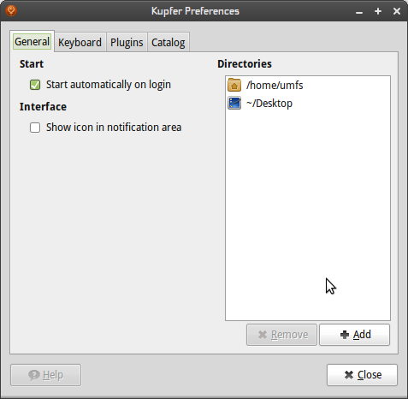Screen dimensions: 408x399
Task: Click the home folder icon for /home/umfs
Action: pos(234,85)
